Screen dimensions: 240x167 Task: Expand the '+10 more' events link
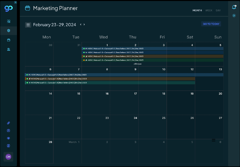(x=137, y=63)
